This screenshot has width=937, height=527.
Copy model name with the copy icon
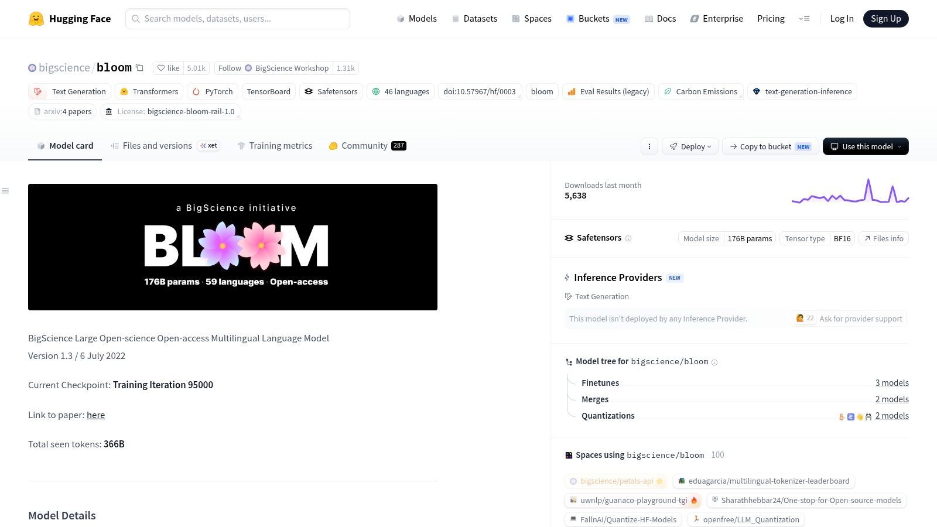[x=139, y=68]
